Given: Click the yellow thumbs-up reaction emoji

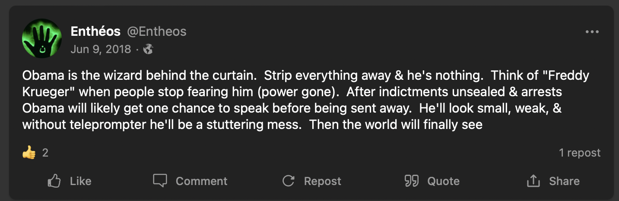Looking at the screenshot, I should [29, 153].
